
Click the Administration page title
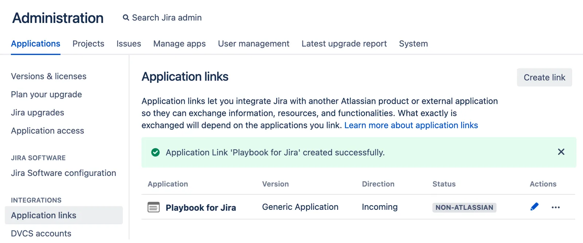point(58,18)
